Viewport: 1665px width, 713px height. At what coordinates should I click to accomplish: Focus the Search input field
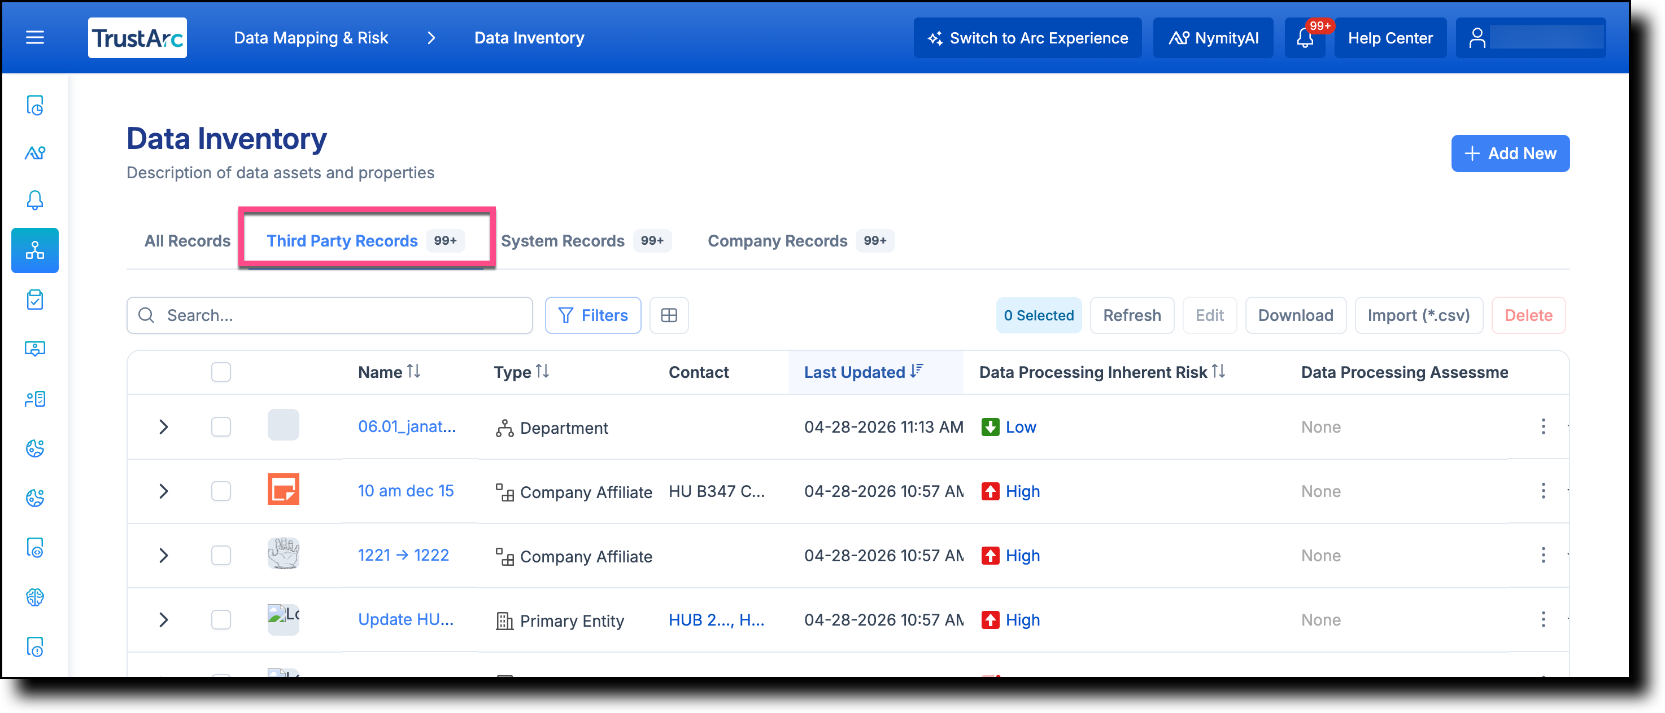pos(330,315)
